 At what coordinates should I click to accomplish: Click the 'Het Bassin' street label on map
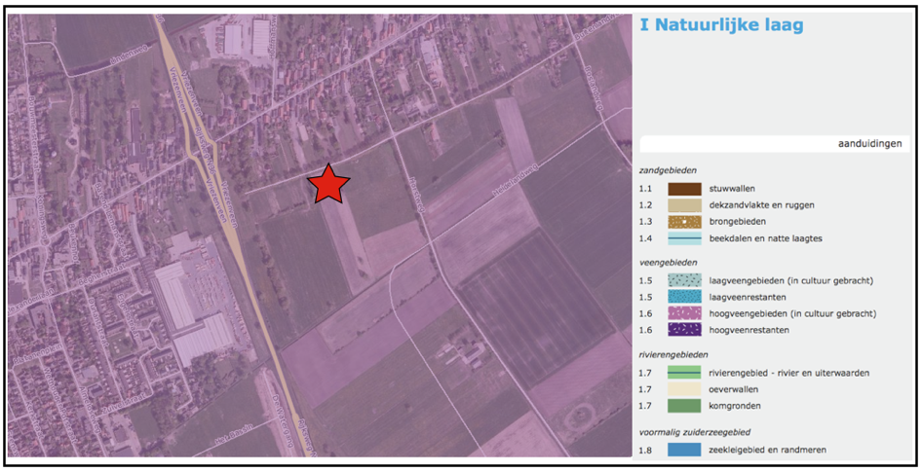point(235,433)
